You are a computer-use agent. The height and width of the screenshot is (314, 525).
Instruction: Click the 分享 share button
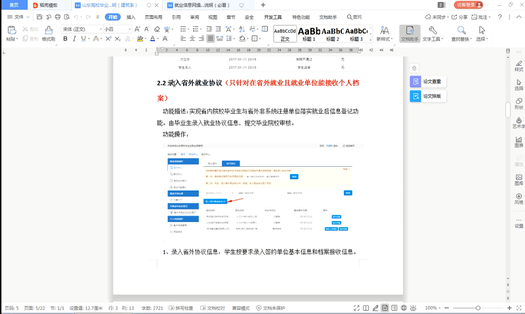coord(461,16)
